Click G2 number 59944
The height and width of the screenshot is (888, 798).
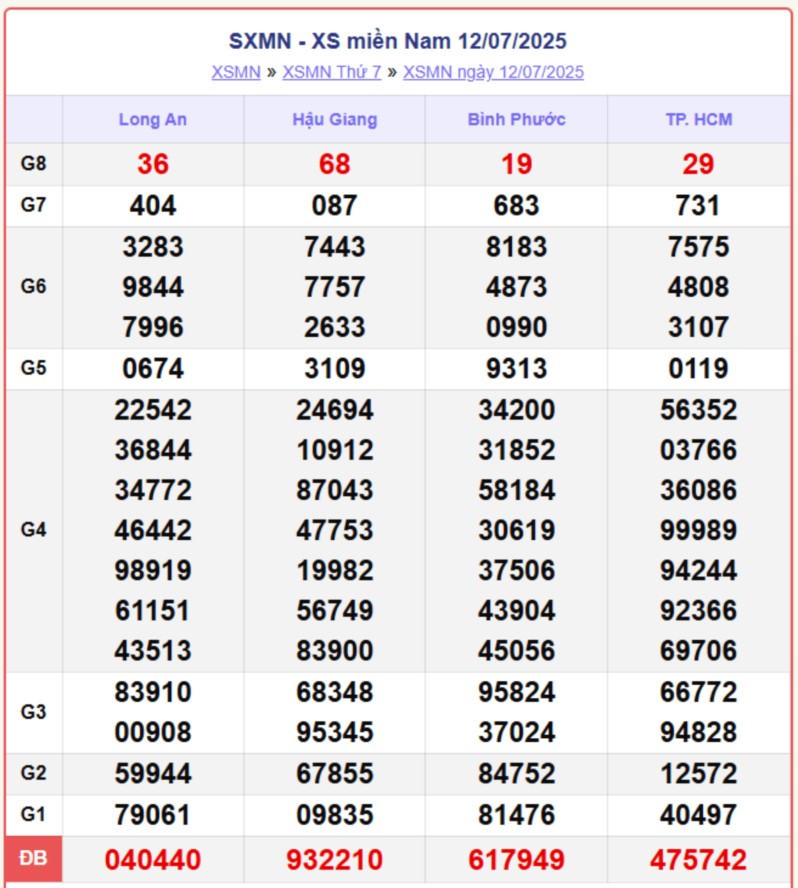(152, 773)
